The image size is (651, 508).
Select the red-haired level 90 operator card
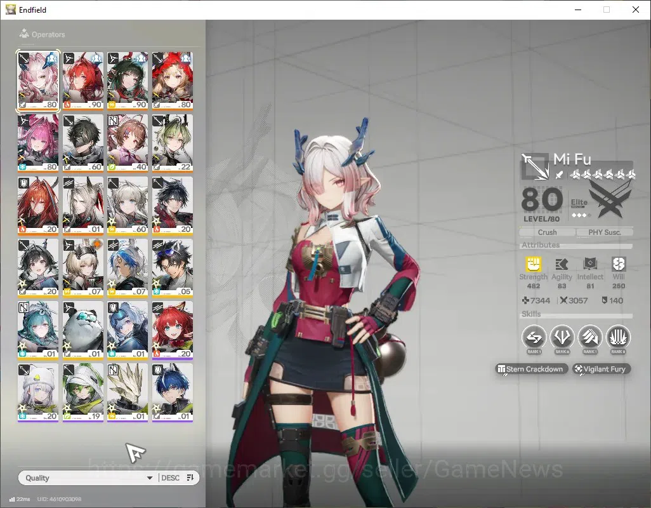coord(83,81)
